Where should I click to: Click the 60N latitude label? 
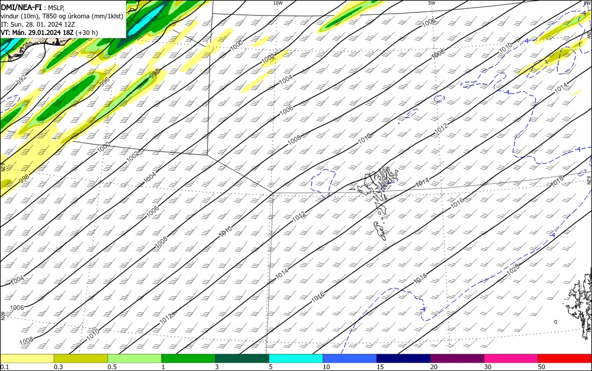tap(2, 316)
